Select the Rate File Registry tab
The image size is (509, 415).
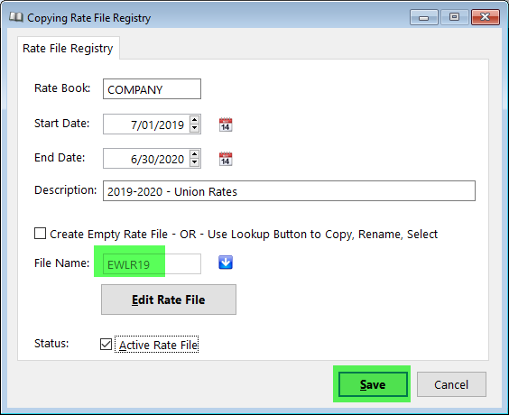pos(68,49)
